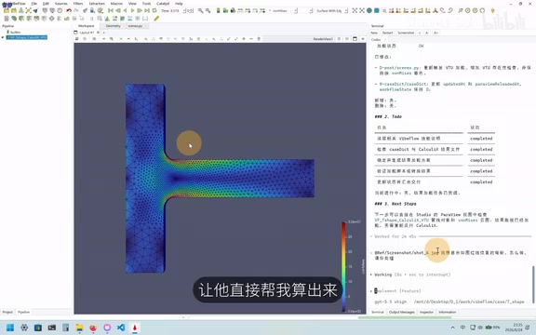Viewport: 536px width, 335px height.
Task: Switch to the Workspace tab
Action: coord(87,26)
